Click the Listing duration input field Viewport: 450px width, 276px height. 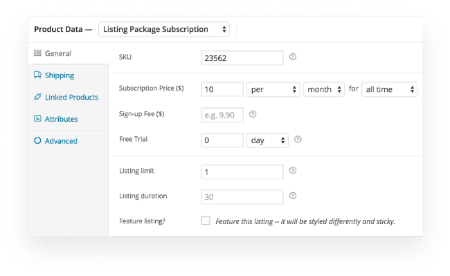(x=242, y=197)
